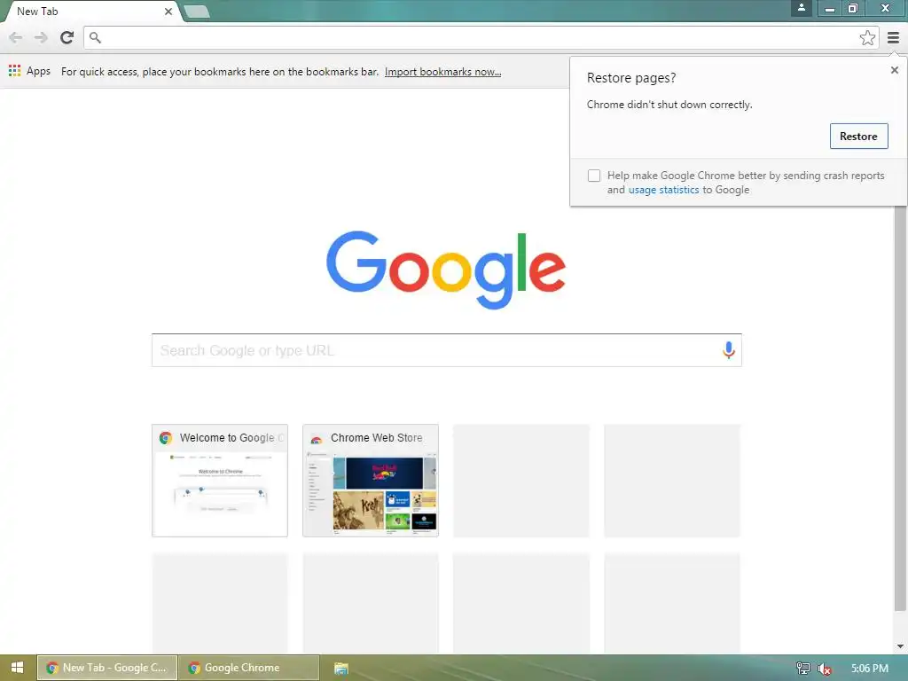Image resolution: width=908 pixels, height=681 pixels.
Task: Dismiss the Restore pages popup
Action: click(894, 70)
